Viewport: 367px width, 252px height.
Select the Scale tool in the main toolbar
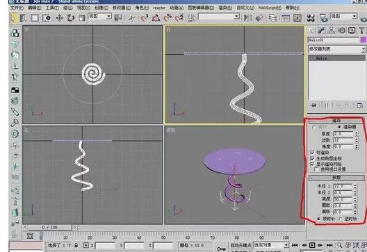[x=81, y=18]
